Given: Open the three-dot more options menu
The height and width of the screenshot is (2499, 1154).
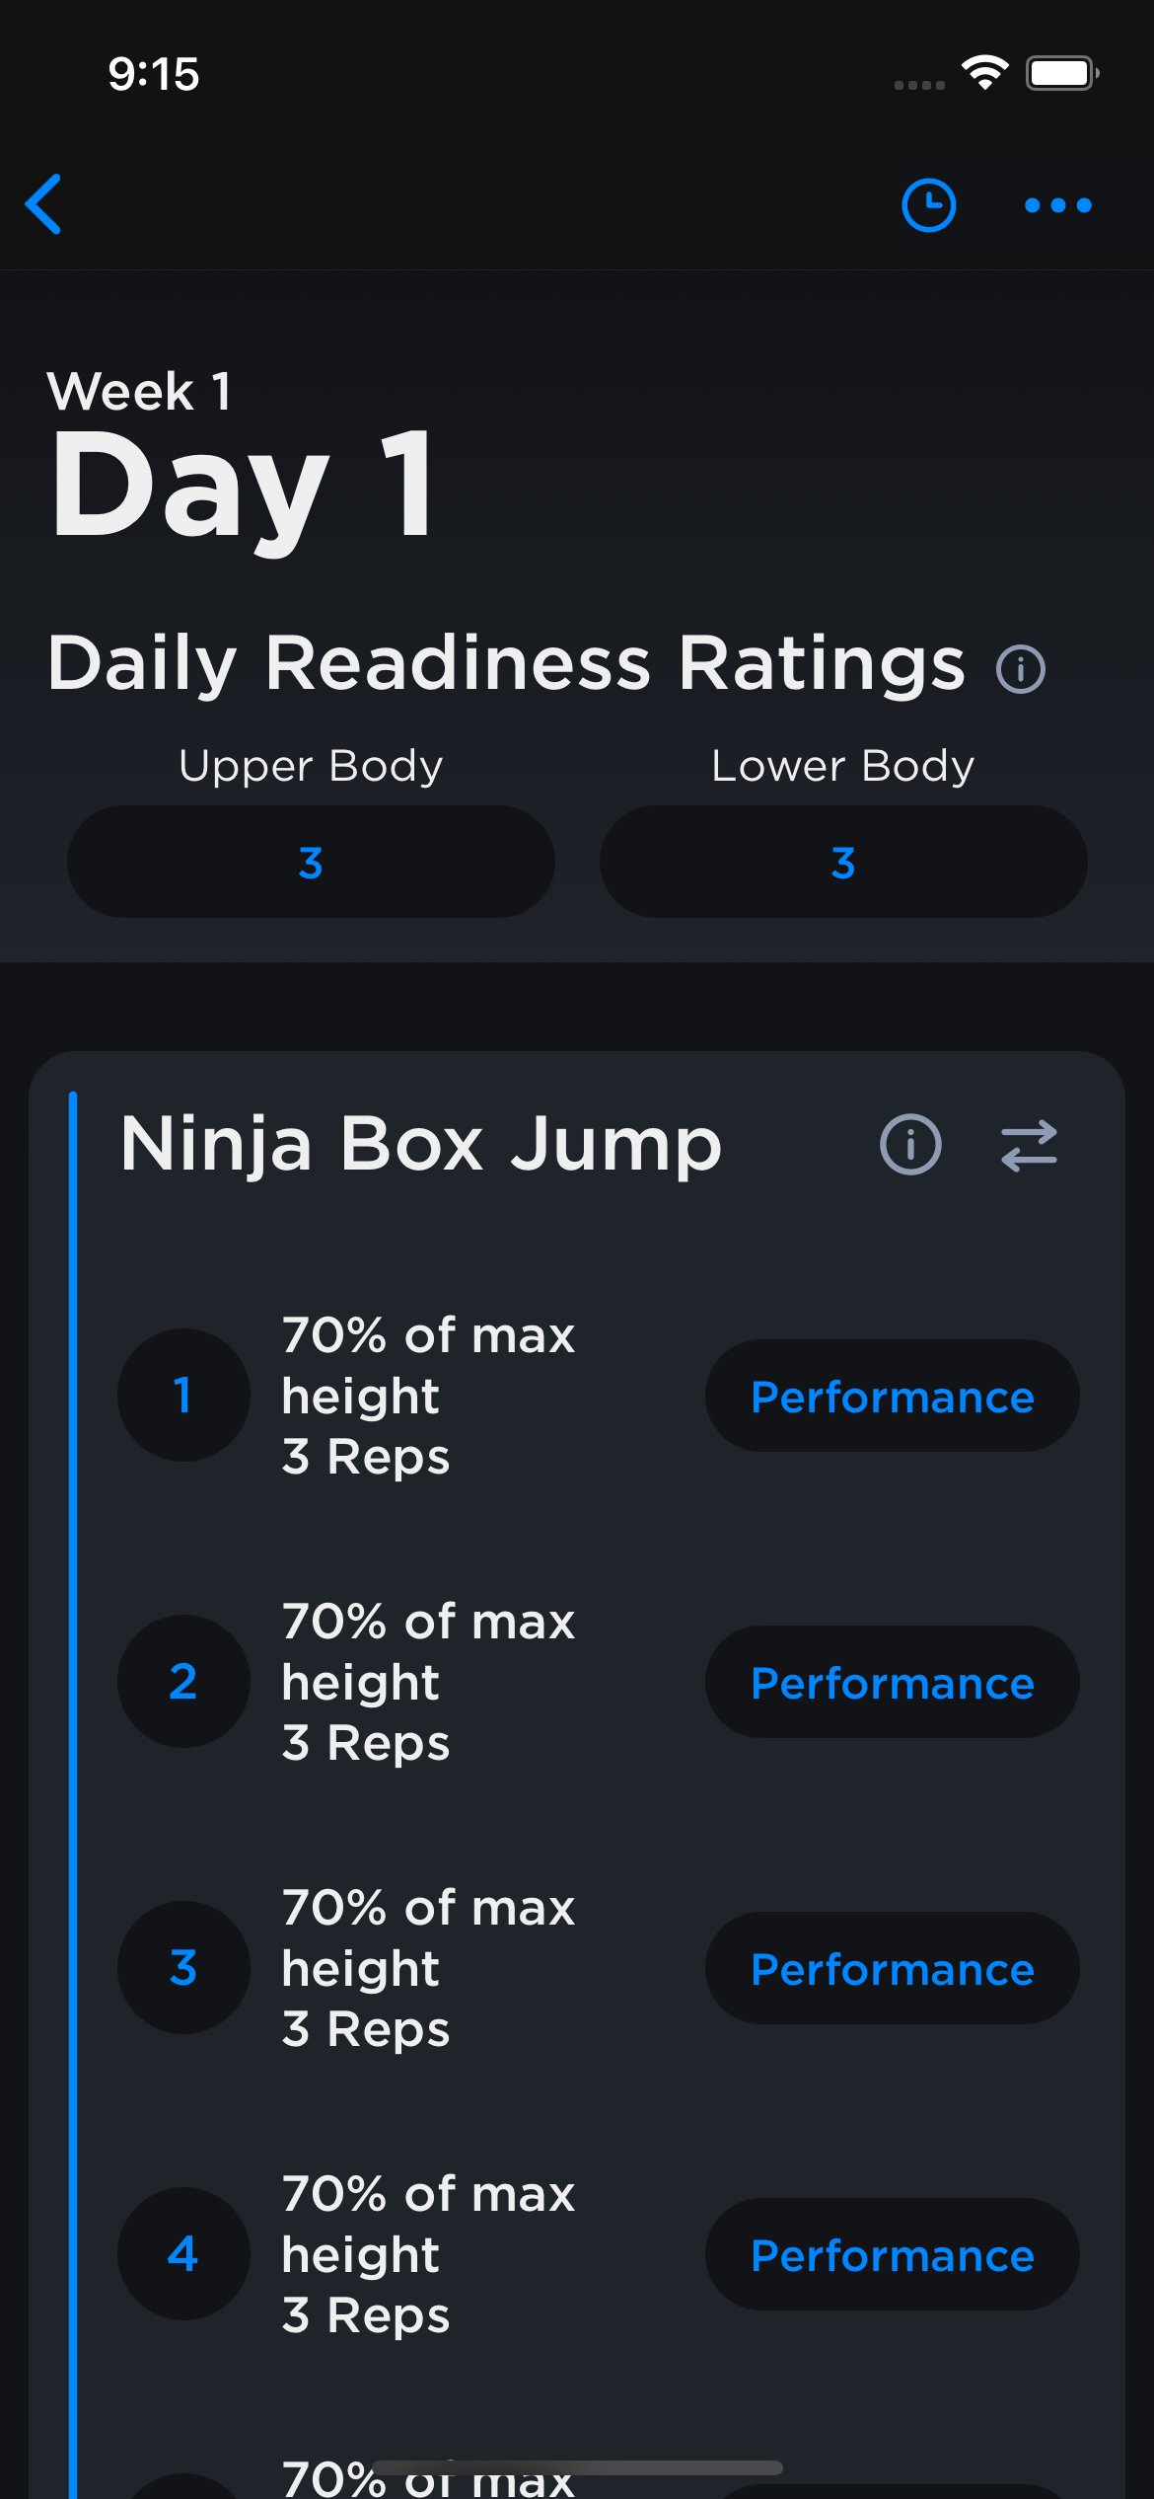Looking at the screenshot, I should [x=1057, y=205].
